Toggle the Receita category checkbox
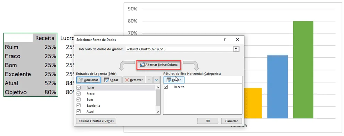The width and height of the screenshot is (344, 136). click(x=166, y=87)
